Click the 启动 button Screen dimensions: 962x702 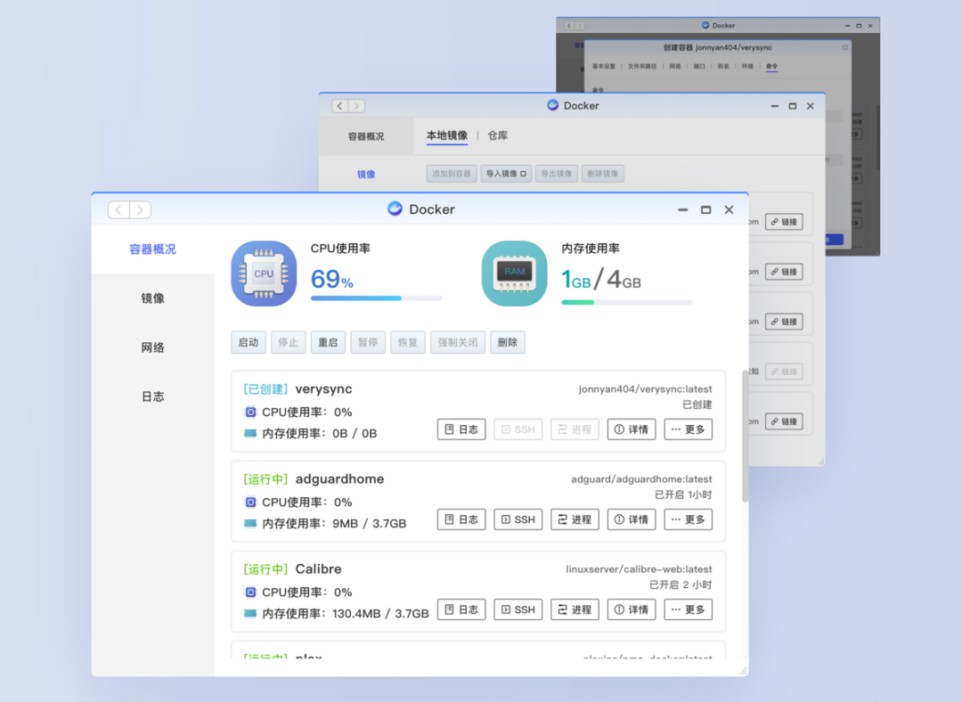249,342
